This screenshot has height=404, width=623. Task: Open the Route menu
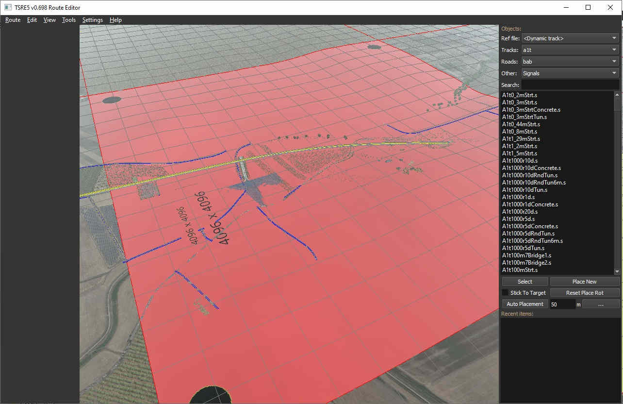[x=13, y=20]
